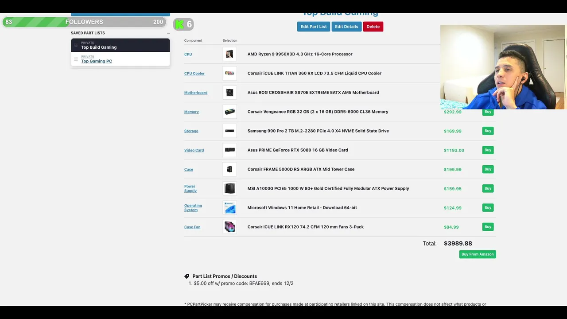Click the Corsair iCUE LINK RX120 name
The image size is (567, 319).
pyautogui.click(x=306, y=227)
